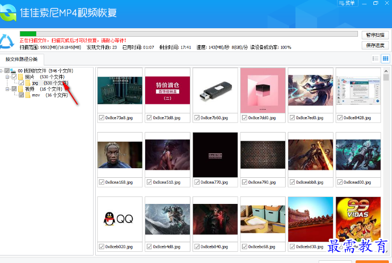Click the folder icon beside 照片

tap(21, 77)
